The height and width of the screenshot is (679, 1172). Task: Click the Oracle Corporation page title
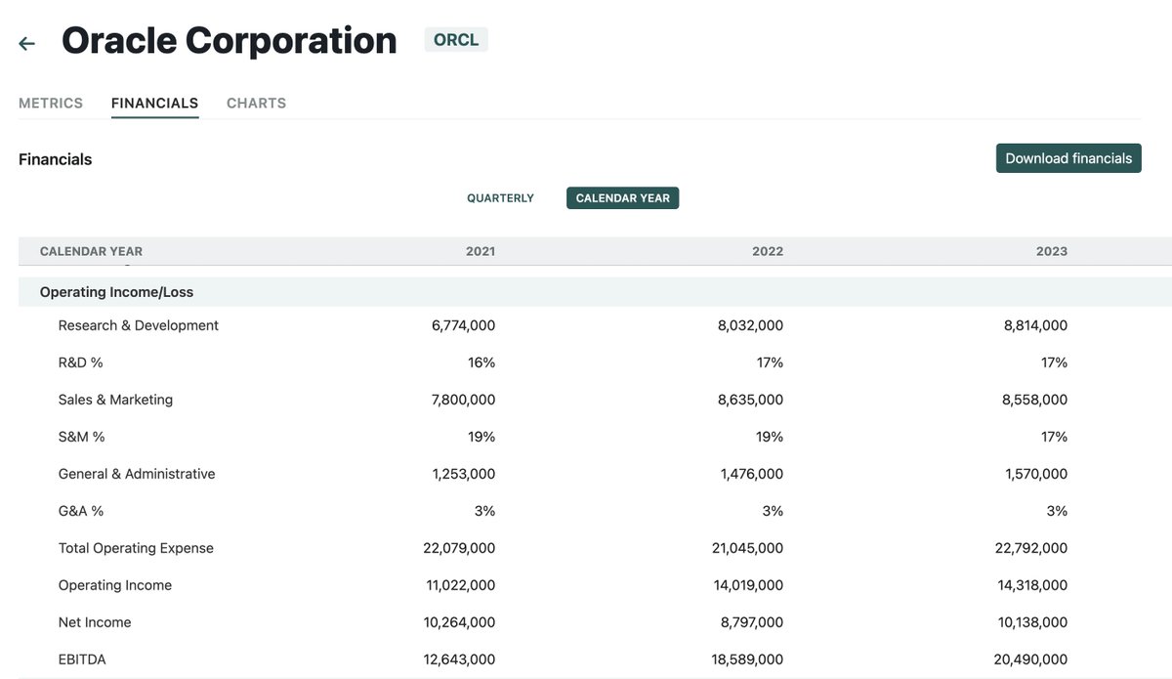click(230, 41)
